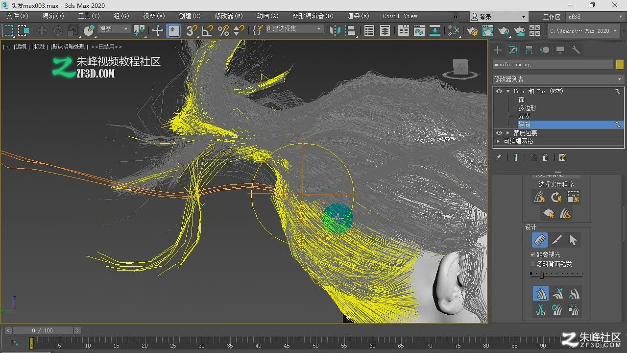Select the 面 sub-object level
Screen dimensions: 627x353
pos(522,100)
